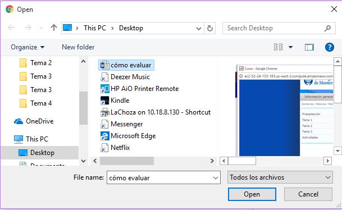This screenshot has width=342, height=210.
Task: Click New folder in the toolbar
Action: point(78,47)
